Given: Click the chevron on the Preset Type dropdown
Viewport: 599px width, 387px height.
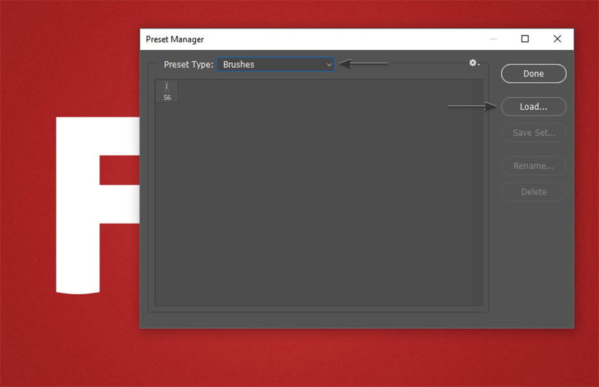Looking at the screenshot, I should click(329, 65).
